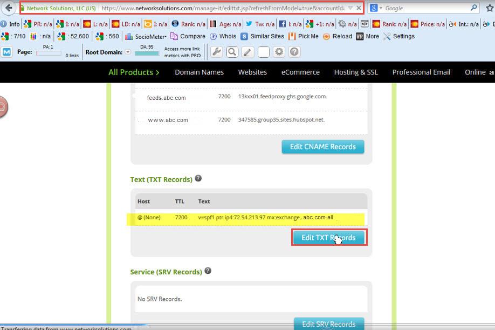Click the feeds.abc.com CNAME host

tap(167, 98)
